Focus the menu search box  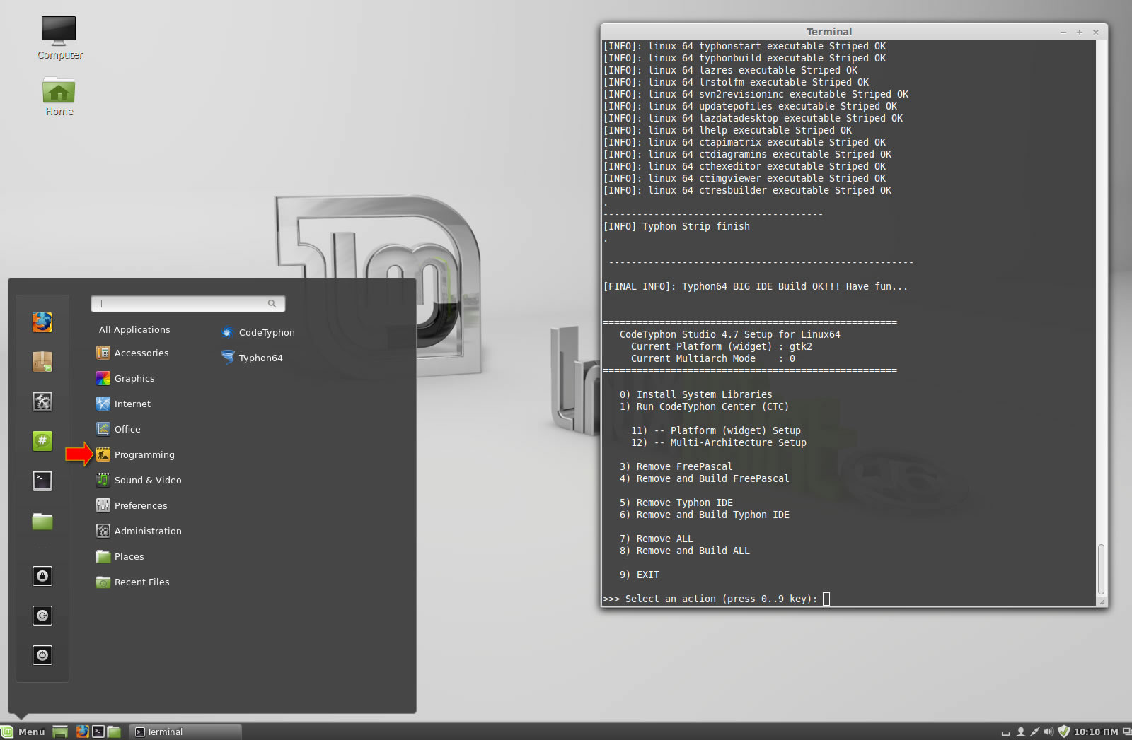tap(187, 303)
